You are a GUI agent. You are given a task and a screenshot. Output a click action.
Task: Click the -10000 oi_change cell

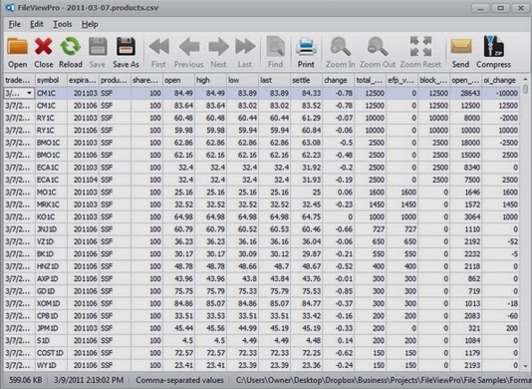(x=500, y=93)
